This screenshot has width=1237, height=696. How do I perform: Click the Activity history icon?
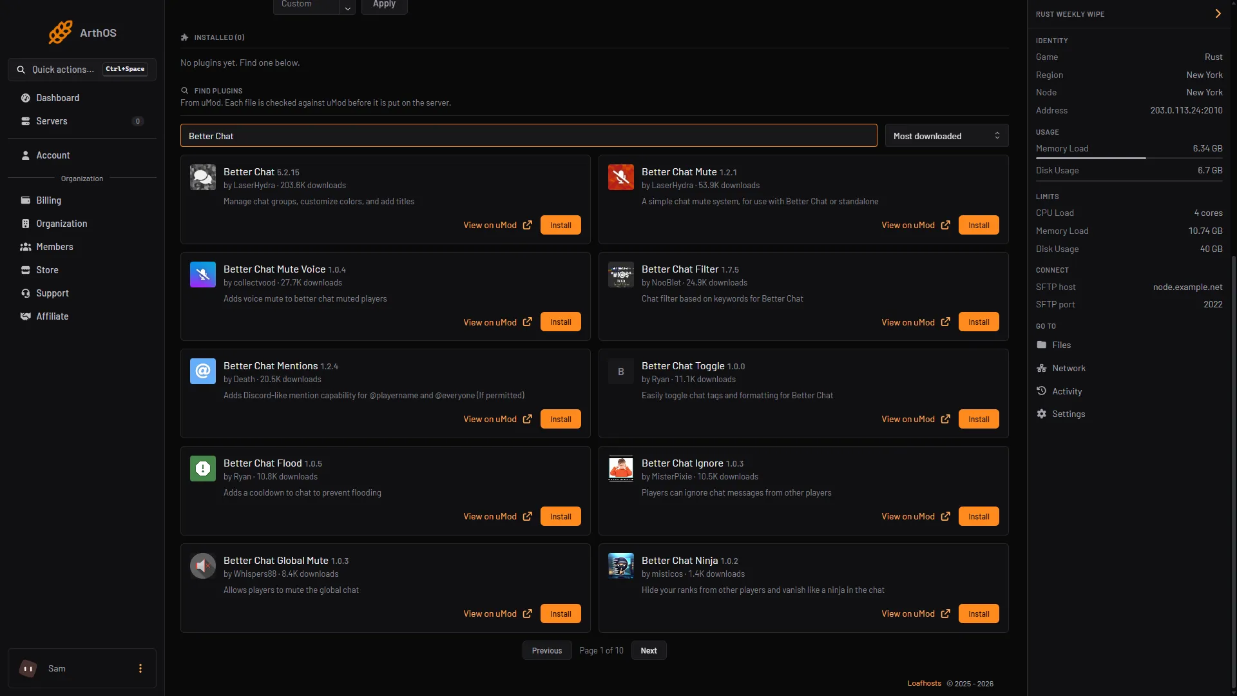[x=1042, y=391]
